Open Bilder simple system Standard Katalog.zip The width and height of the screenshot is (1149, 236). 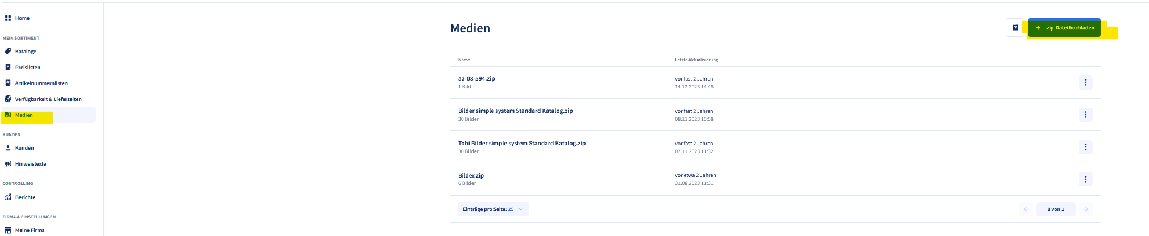pyautogui.click(x=515, y=111)
